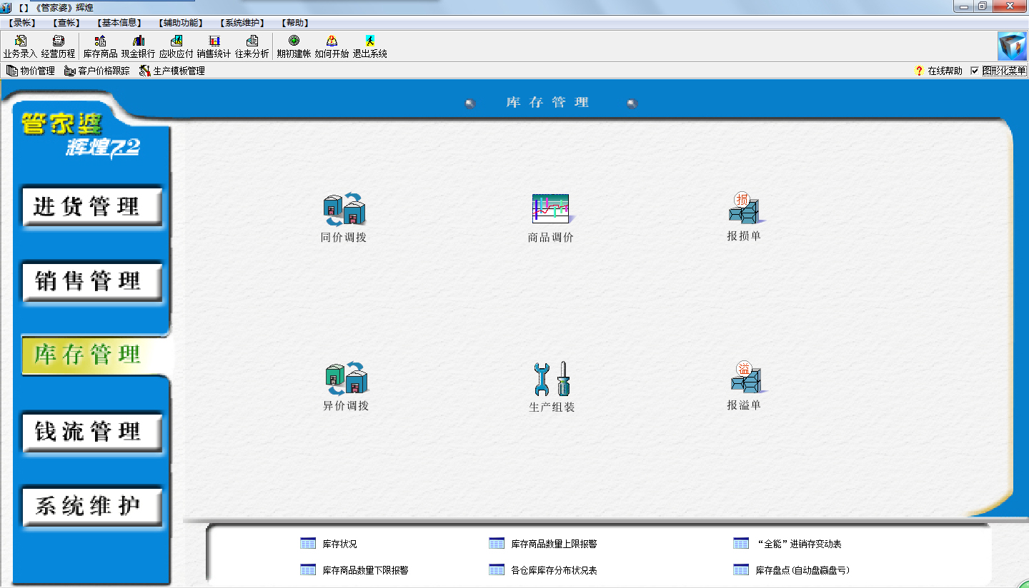This screenshot has height=588, width=1029.
Task: Open the 【辅助功能】 menu
Action: [180, 22]
